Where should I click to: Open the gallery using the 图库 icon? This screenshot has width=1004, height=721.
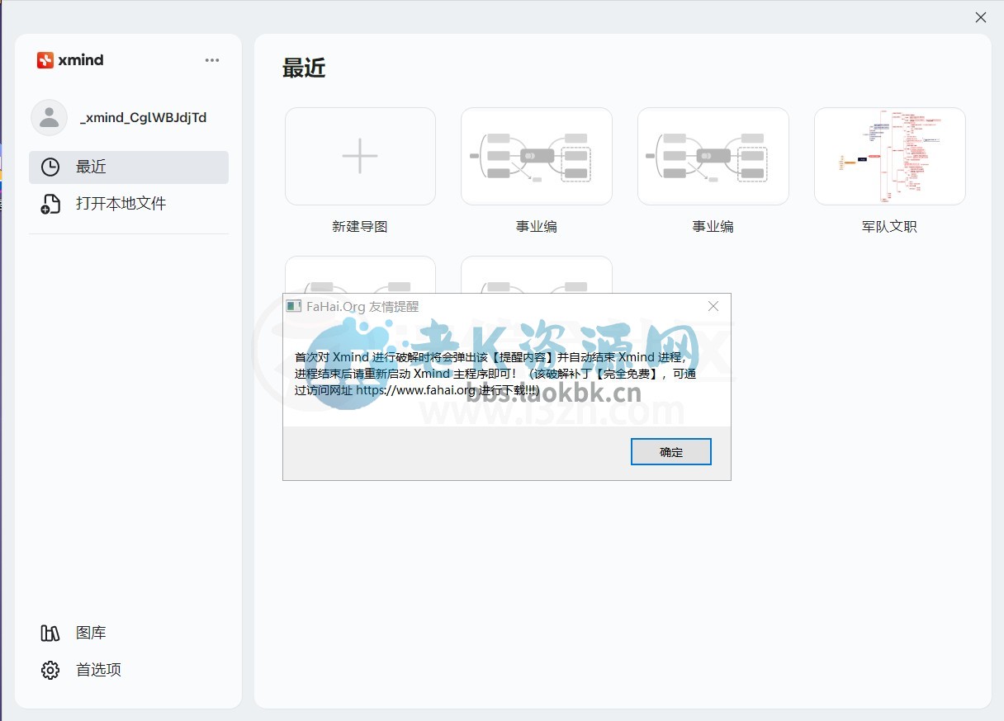(50, 632)
